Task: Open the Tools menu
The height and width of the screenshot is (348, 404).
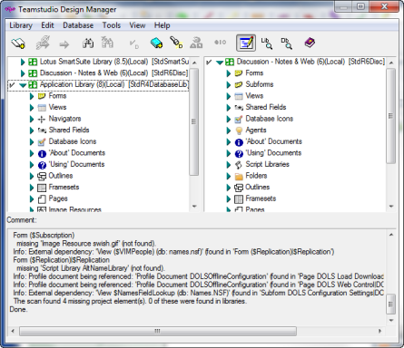Action: [x=112, y=25]
